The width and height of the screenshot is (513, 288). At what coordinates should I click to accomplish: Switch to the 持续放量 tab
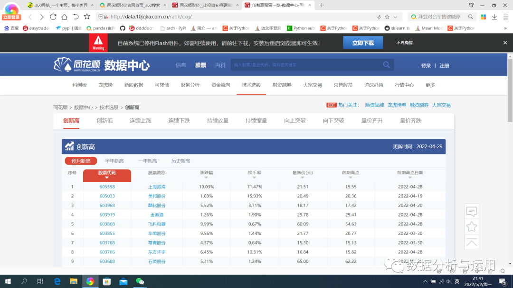tap(218, 121)
